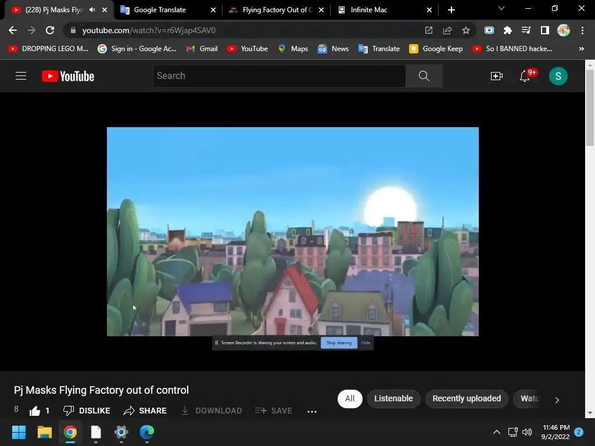The height and width of the screenshot is (446, 595).
Task: Open the three-dot more actions under video
Action: [x=312, y=412]
